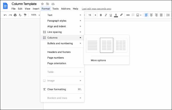Select the paint format roller icon
Screen dimensions: 172x110
(x=25, y=15)
